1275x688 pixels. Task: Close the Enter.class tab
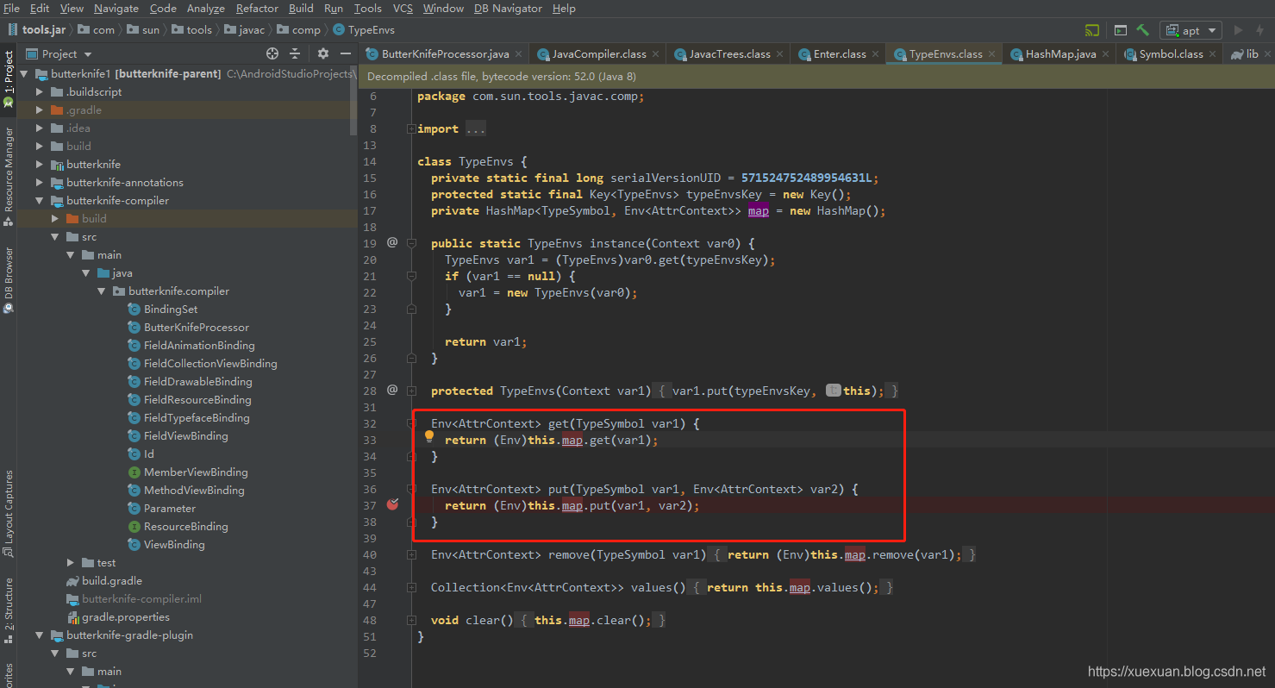click(875, 53)
